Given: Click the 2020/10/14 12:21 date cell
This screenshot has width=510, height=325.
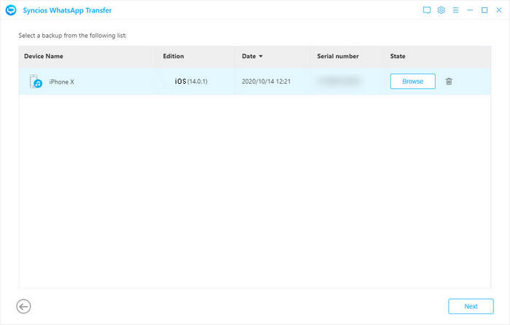Looking at the screenshot, I should tap(266, 82).
